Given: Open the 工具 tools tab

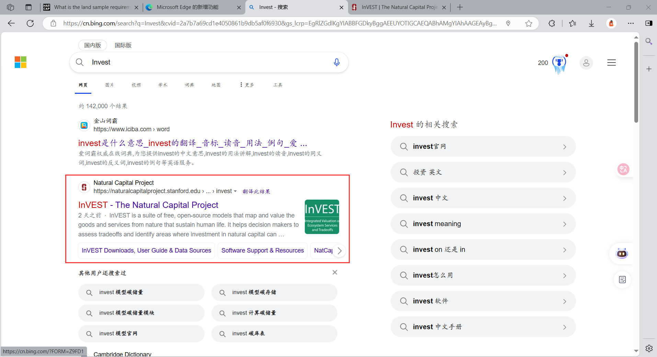Looking at the screenshot, I should tap(278, 85).
